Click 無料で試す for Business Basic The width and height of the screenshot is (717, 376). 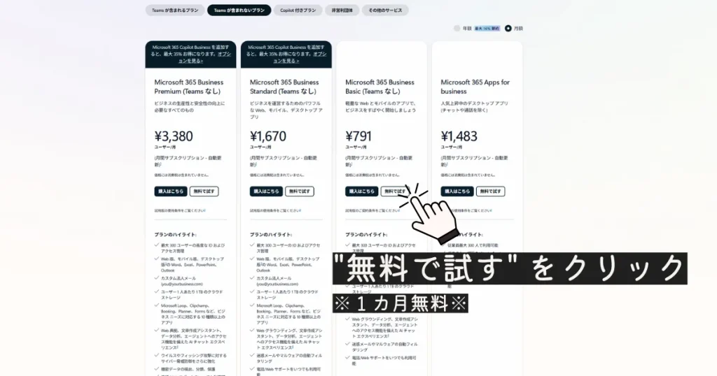point(394,191)
